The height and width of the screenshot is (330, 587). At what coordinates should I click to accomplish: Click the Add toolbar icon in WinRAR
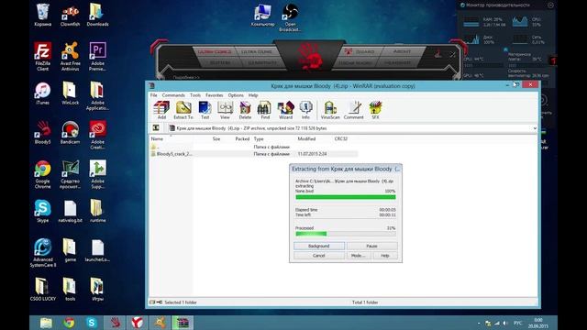pos(161,110)
